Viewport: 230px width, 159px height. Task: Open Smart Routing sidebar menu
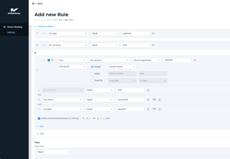click(15, 27)
